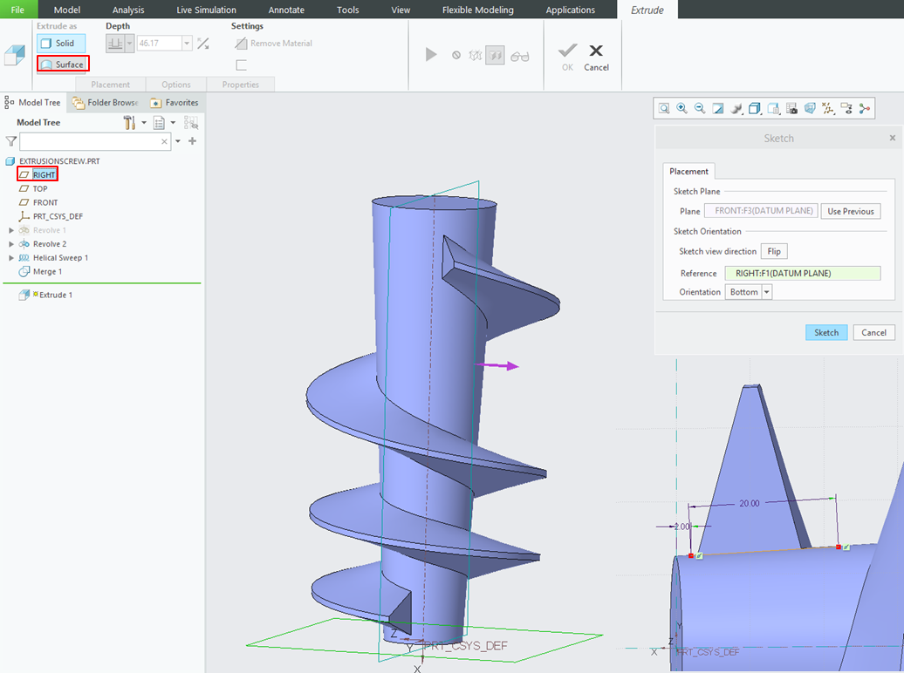904x673 pixels.
Task: Click the Verify mode glasses icon
Action: [520, 56]
